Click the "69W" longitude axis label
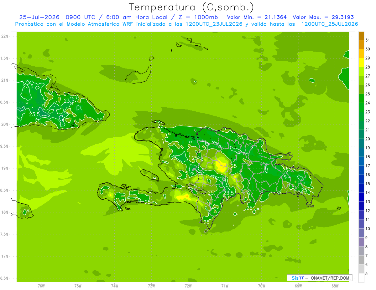Viewport: 376px width, 290px height. (298, 286)
